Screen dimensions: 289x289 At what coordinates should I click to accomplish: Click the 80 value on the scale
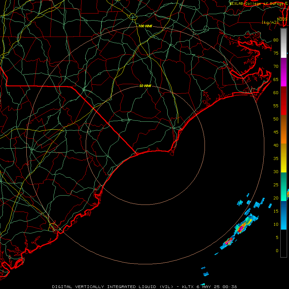click(x=276, y=40)
